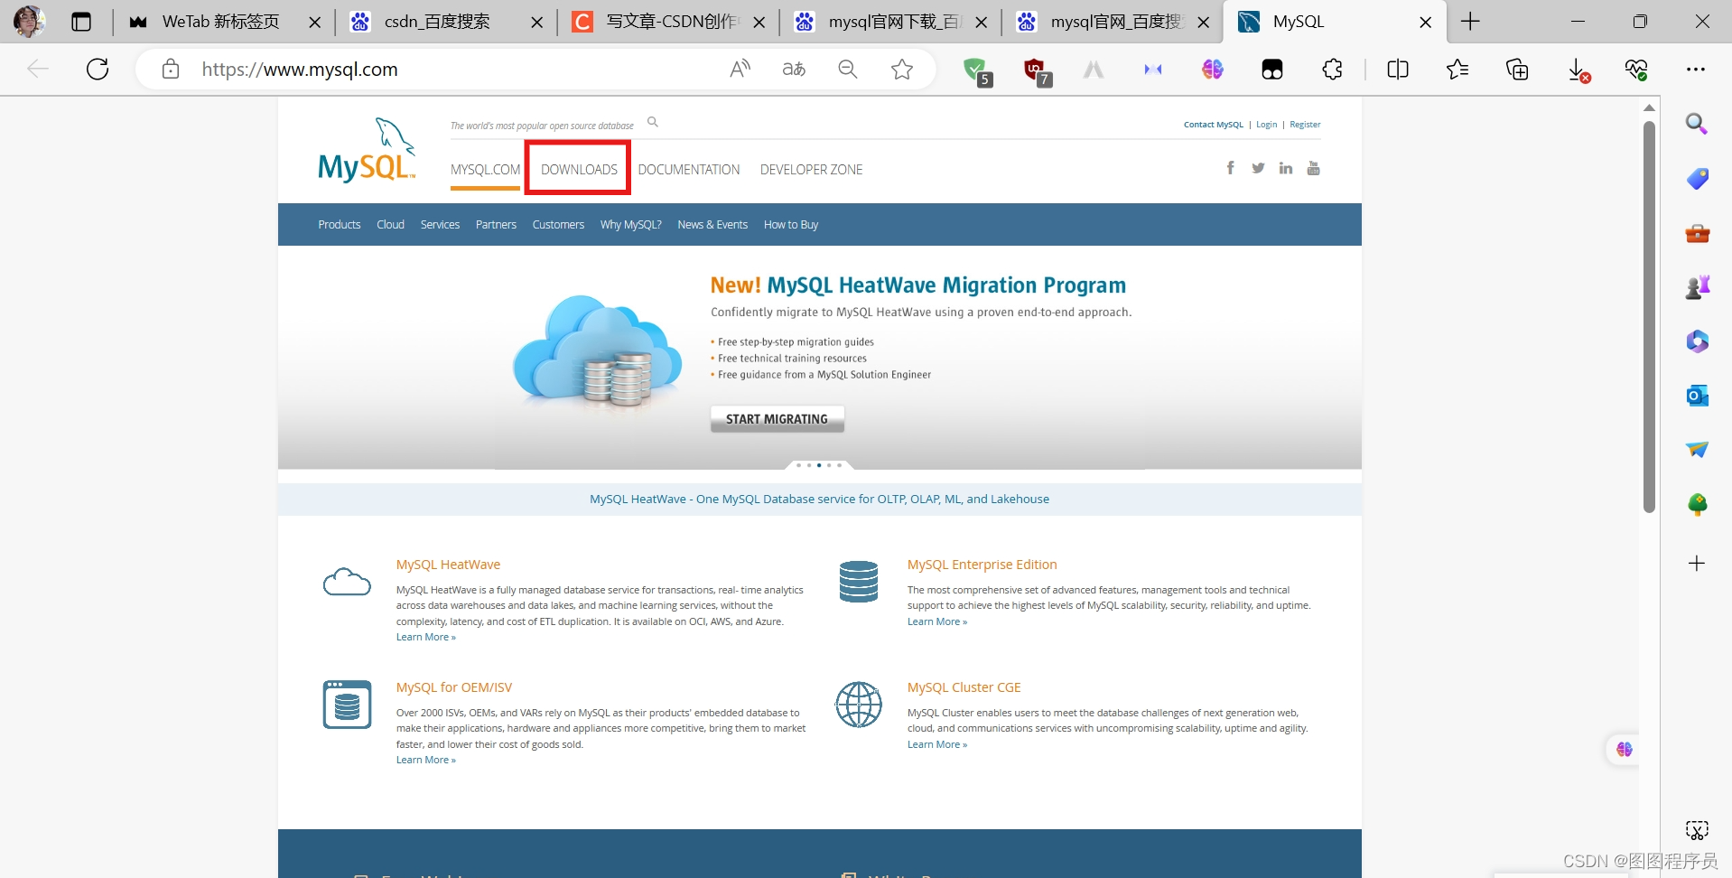Image resolution: width=1732 pixels, height=878 pixels.
Task: Click the browser refresh button
Action: pyautogui.click(x=98, y=69)
